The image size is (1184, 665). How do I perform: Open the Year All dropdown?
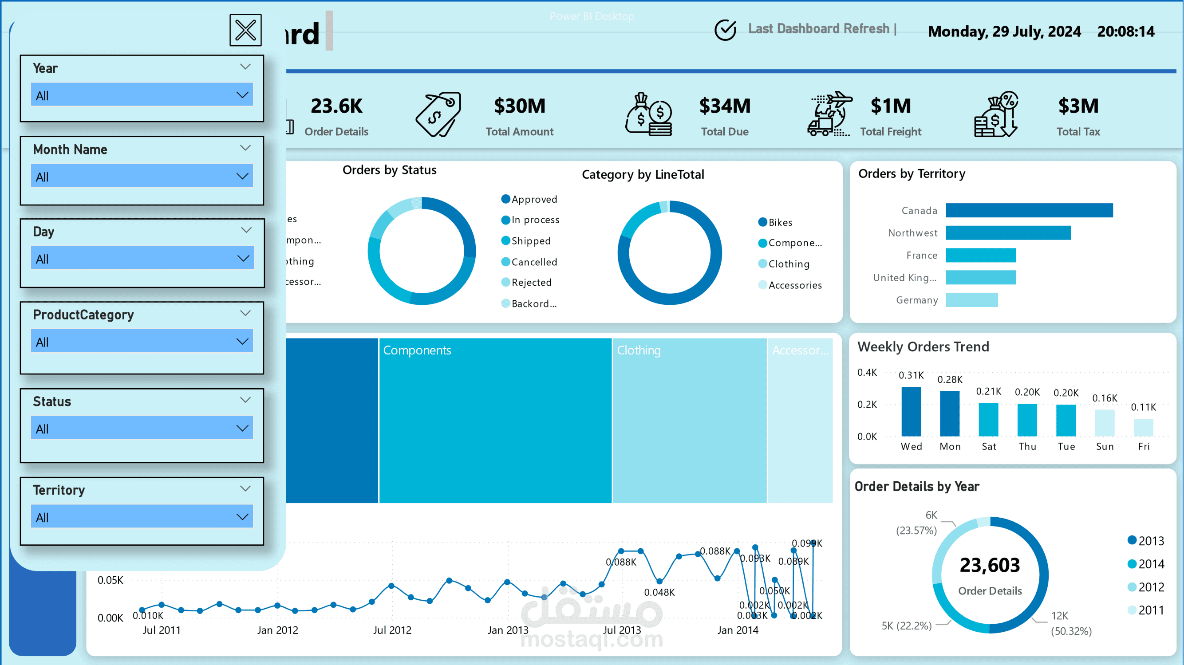tap(142, 95)
